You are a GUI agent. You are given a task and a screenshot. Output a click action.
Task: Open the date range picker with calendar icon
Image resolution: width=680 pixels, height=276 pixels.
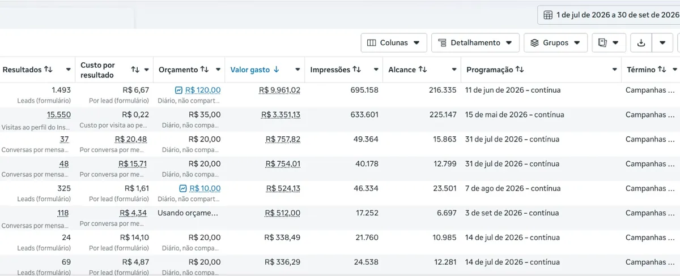click(609, 15)
